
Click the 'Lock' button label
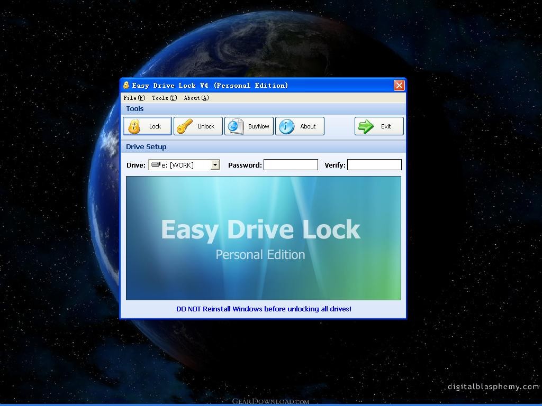pyautogui.click(x=155, y=126)
